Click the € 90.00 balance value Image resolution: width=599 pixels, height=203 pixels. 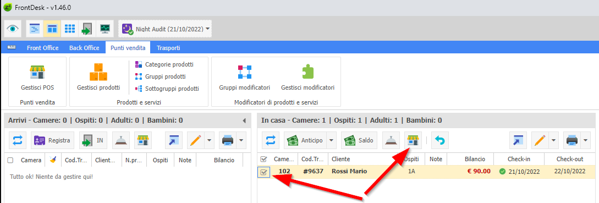coord(479,171)
